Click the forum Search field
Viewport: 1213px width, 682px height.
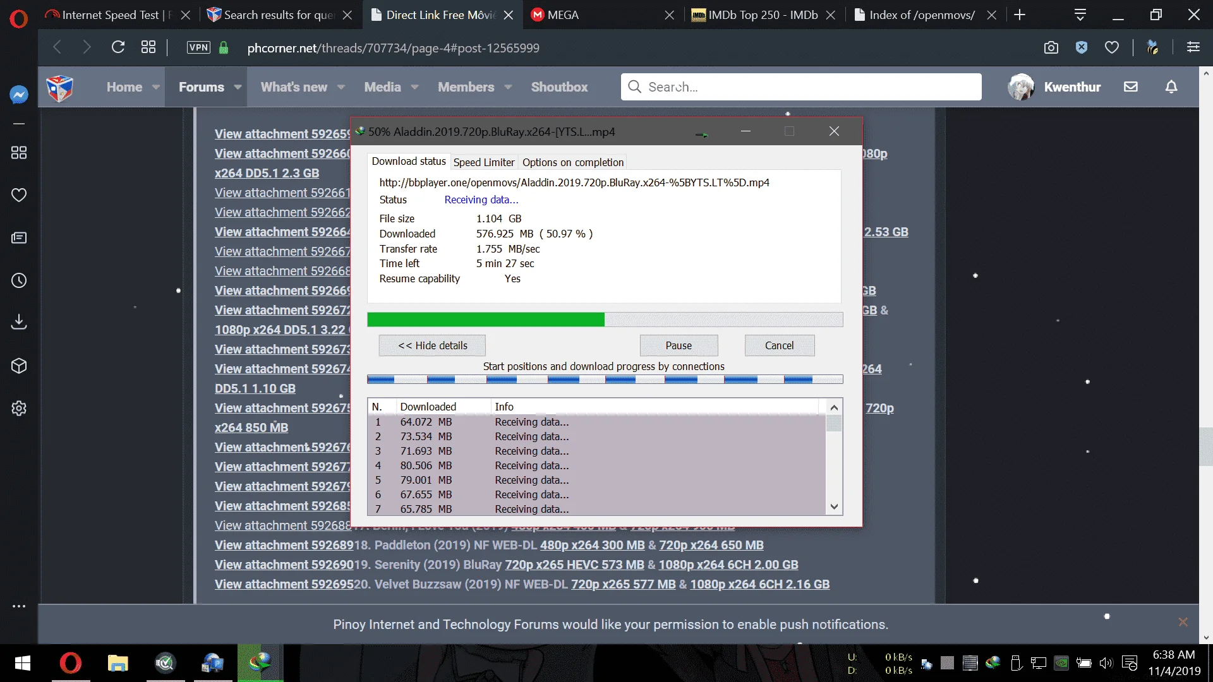801,87
